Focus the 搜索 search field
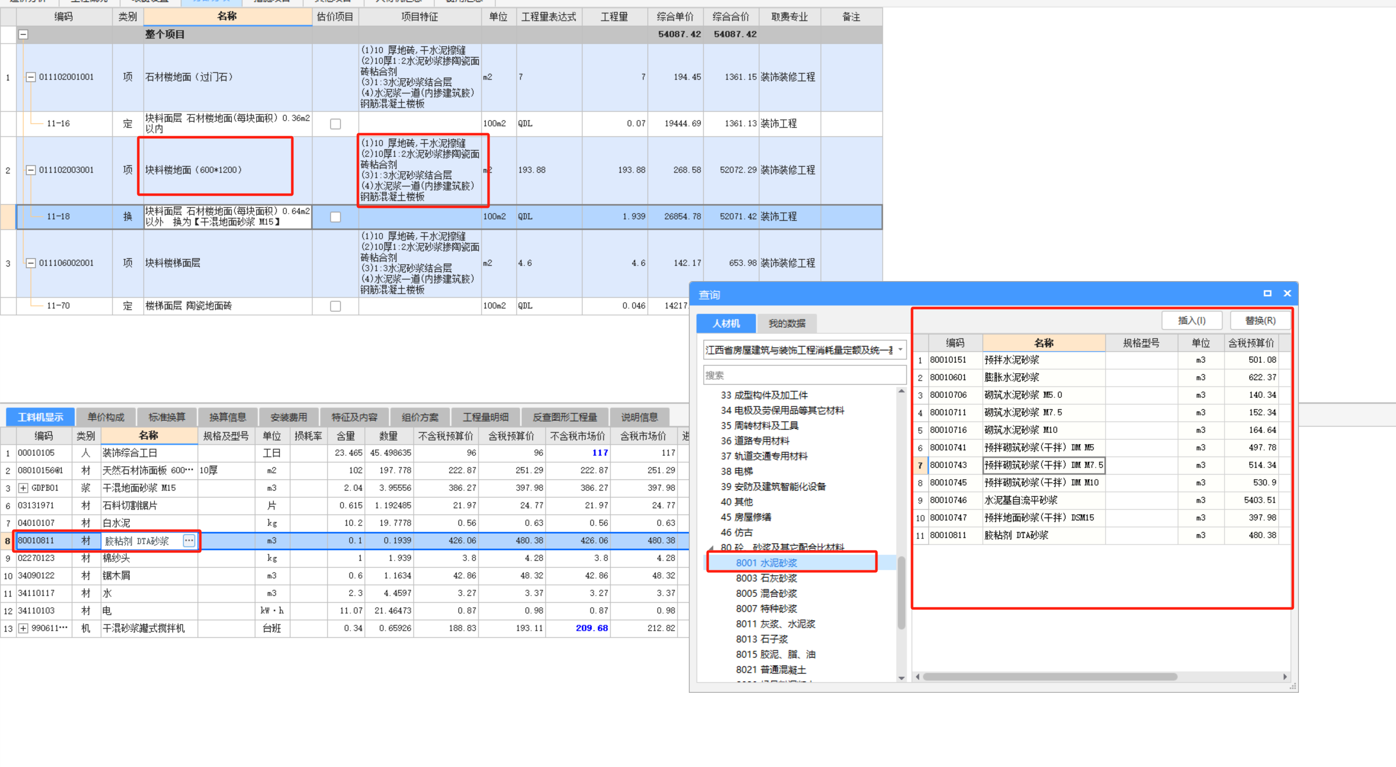Image resolution: width=1396 pixels, height=767 pixels. (x=804, y=376)
